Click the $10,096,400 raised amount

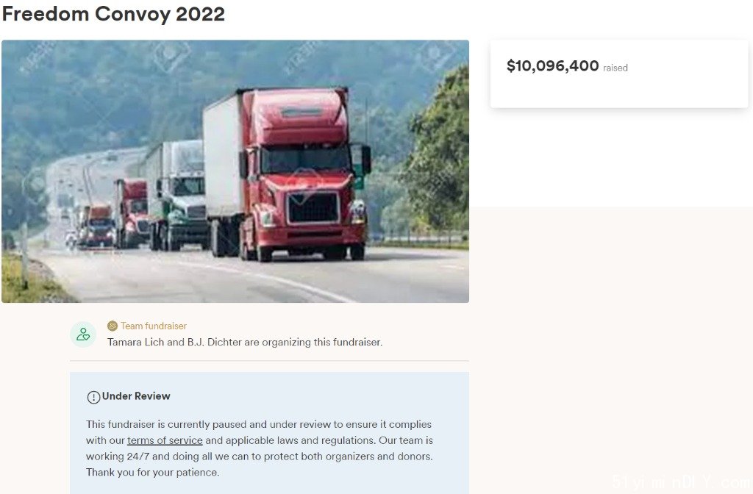553,65
